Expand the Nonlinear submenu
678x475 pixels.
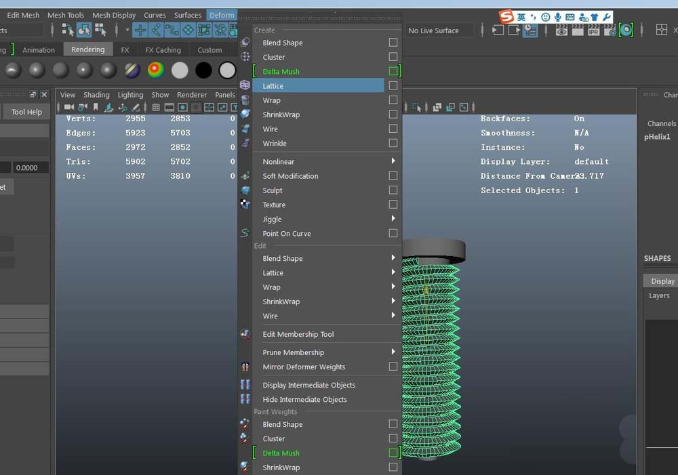[x=393, y=161]
